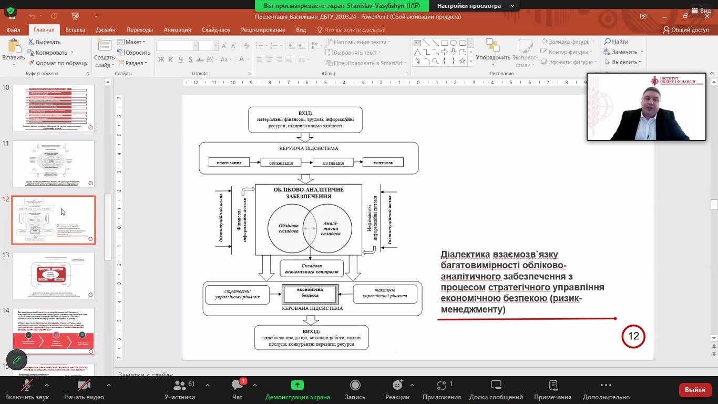
Task: Select slide 11 thumbnail
Action: tap(53, 164)
